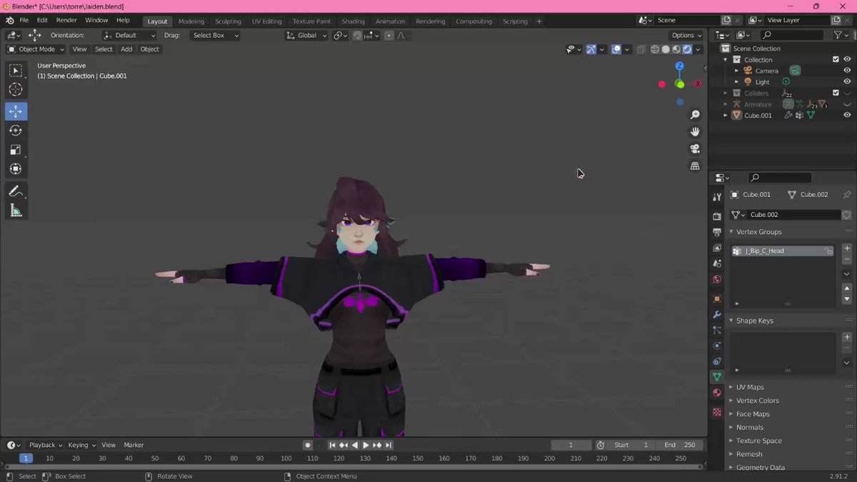This screenshot has height=482, width=857.
Task: Toggle the overlays display button
Action: 616,49
